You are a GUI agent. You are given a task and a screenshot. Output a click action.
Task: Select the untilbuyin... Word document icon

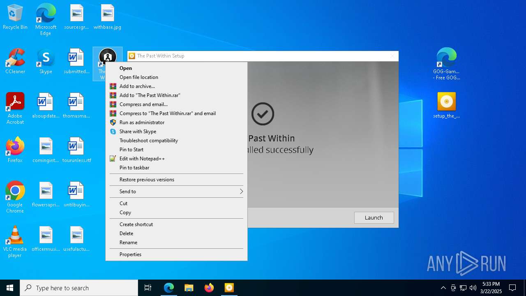click(x=76, y=195)
